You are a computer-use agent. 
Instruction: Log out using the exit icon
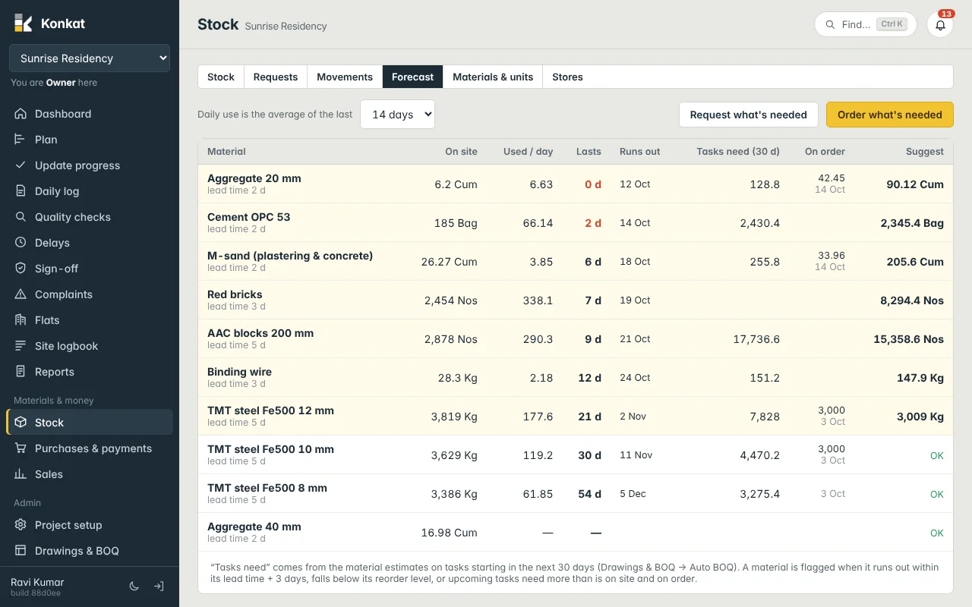pyautogui.click(x=159, y=587)
